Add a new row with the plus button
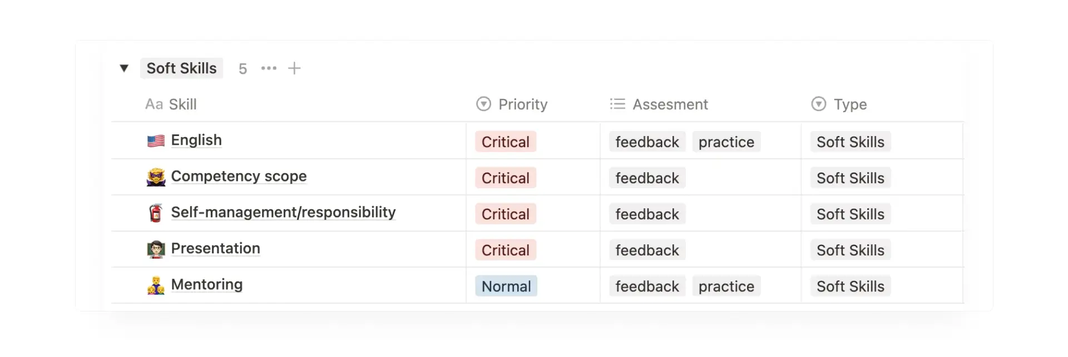 coord(294,68)
